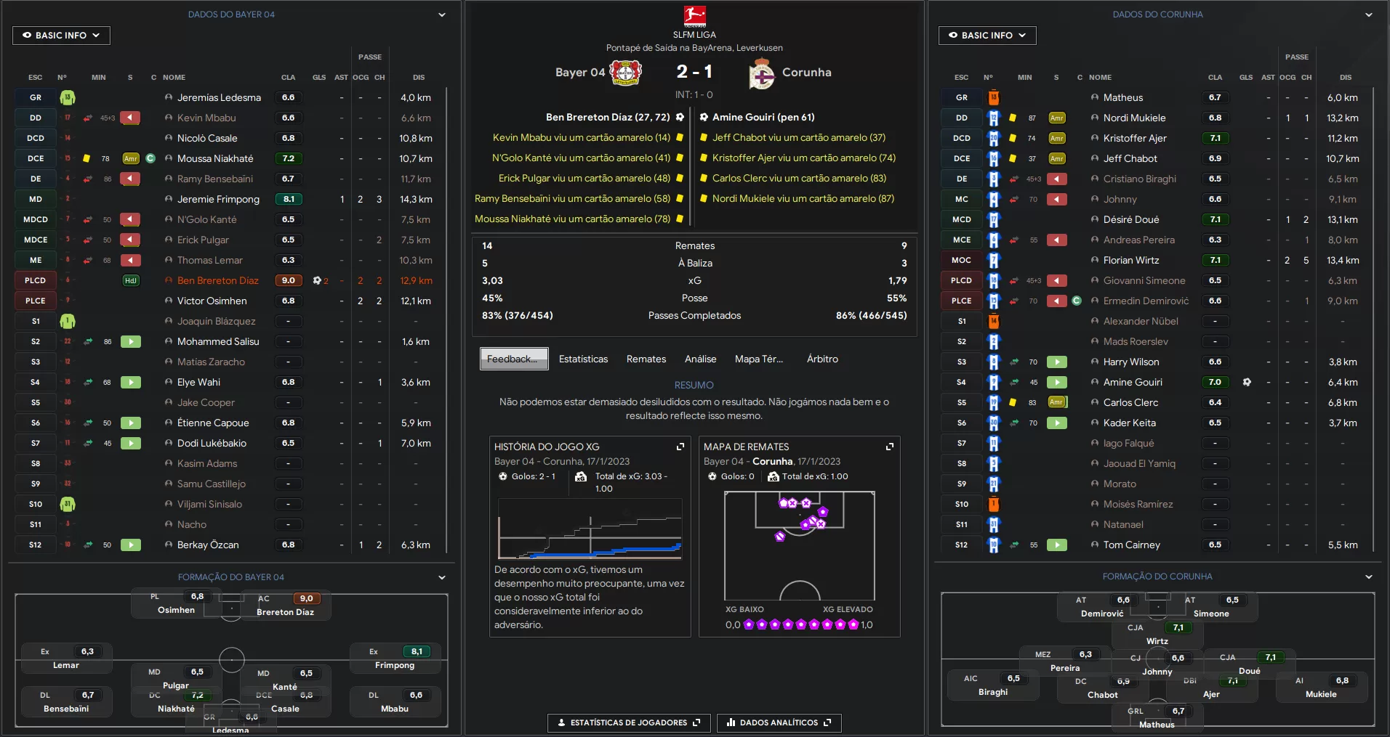
Task: Click Ermedin Demirović captain badge
Action: pos(1077,301)
